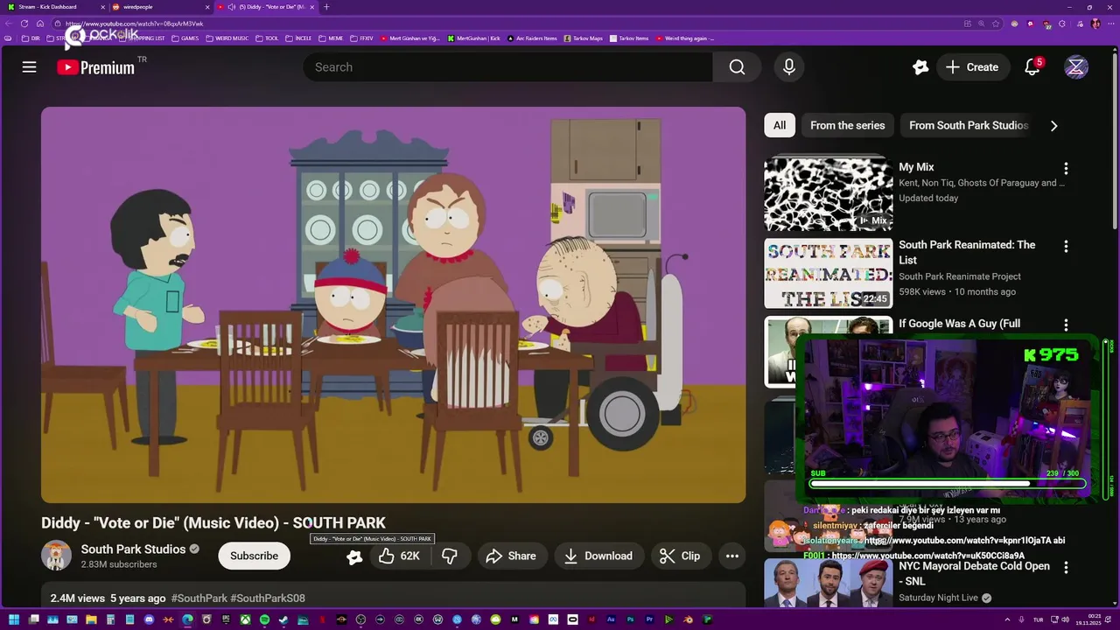This screenshot has width=1120, height=630.
Task: Click the Download button
Action: [x=598, y=556]
